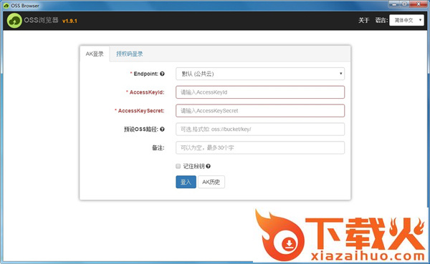Open the Endpoint dropdown 默认 (公共云)
The image size is (430, 264).
[260, 74]
